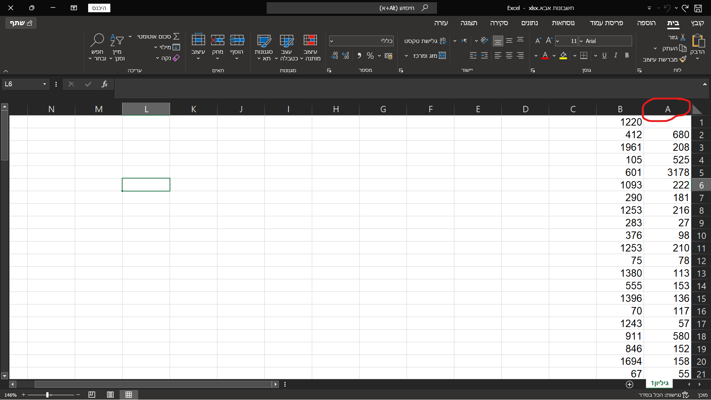Click the Percent Style icon
Viewport: 711px width, 400px height.
pos(370,56)
